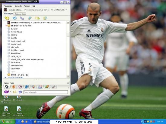Screen dimensions: 166x124
Task: Open the Actions menu
Action: click(x=27, y=6)
